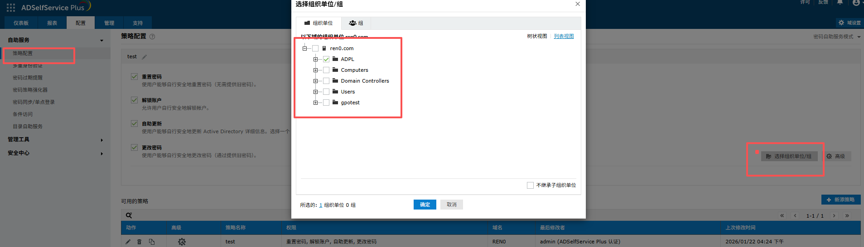Switch to the 组 tab in dialog
This screenshot has width=864, height=247.
coord(356,23)
